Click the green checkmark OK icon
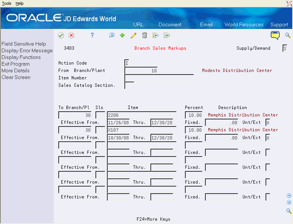 (61, 35)
